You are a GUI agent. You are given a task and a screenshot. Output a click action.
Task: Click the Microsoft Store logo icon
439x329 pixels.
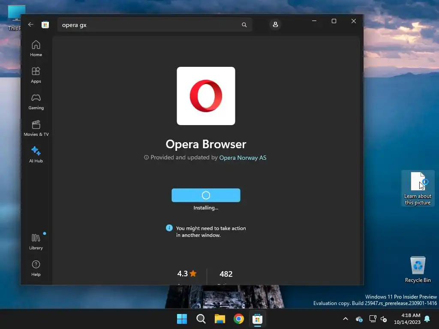click(x=45, y=24)
